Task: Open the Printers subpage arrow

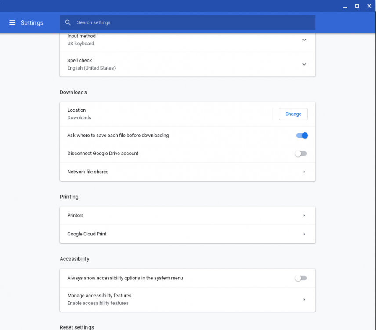Action: click(x=304, y=216)
